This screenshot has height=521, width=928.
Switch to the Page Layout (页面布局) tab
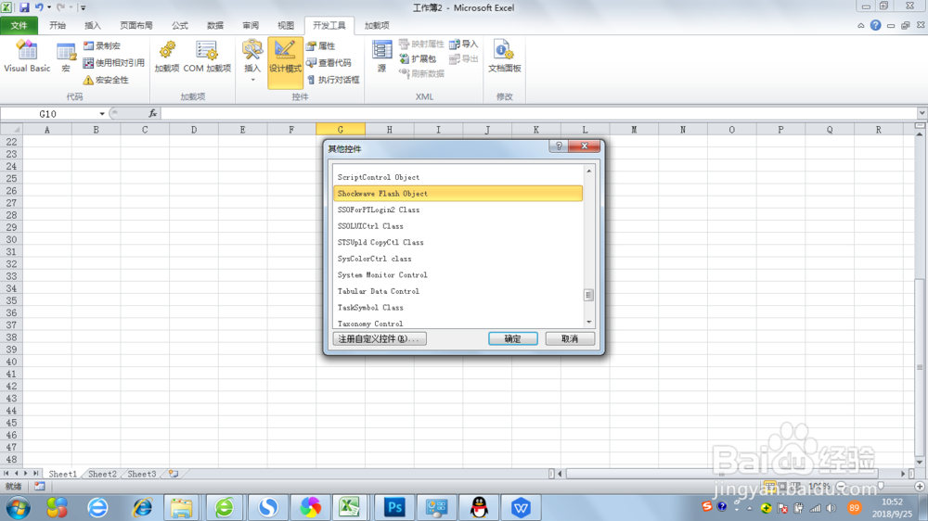(136, 25)
